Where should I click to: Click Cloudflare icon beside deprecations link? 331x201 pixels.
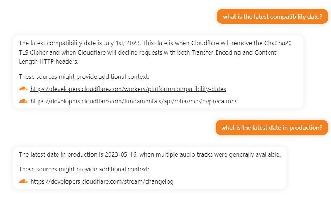23,101
